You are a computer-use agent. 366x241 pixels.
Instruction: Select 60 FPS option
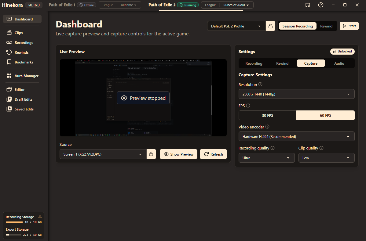pos(325,115)
